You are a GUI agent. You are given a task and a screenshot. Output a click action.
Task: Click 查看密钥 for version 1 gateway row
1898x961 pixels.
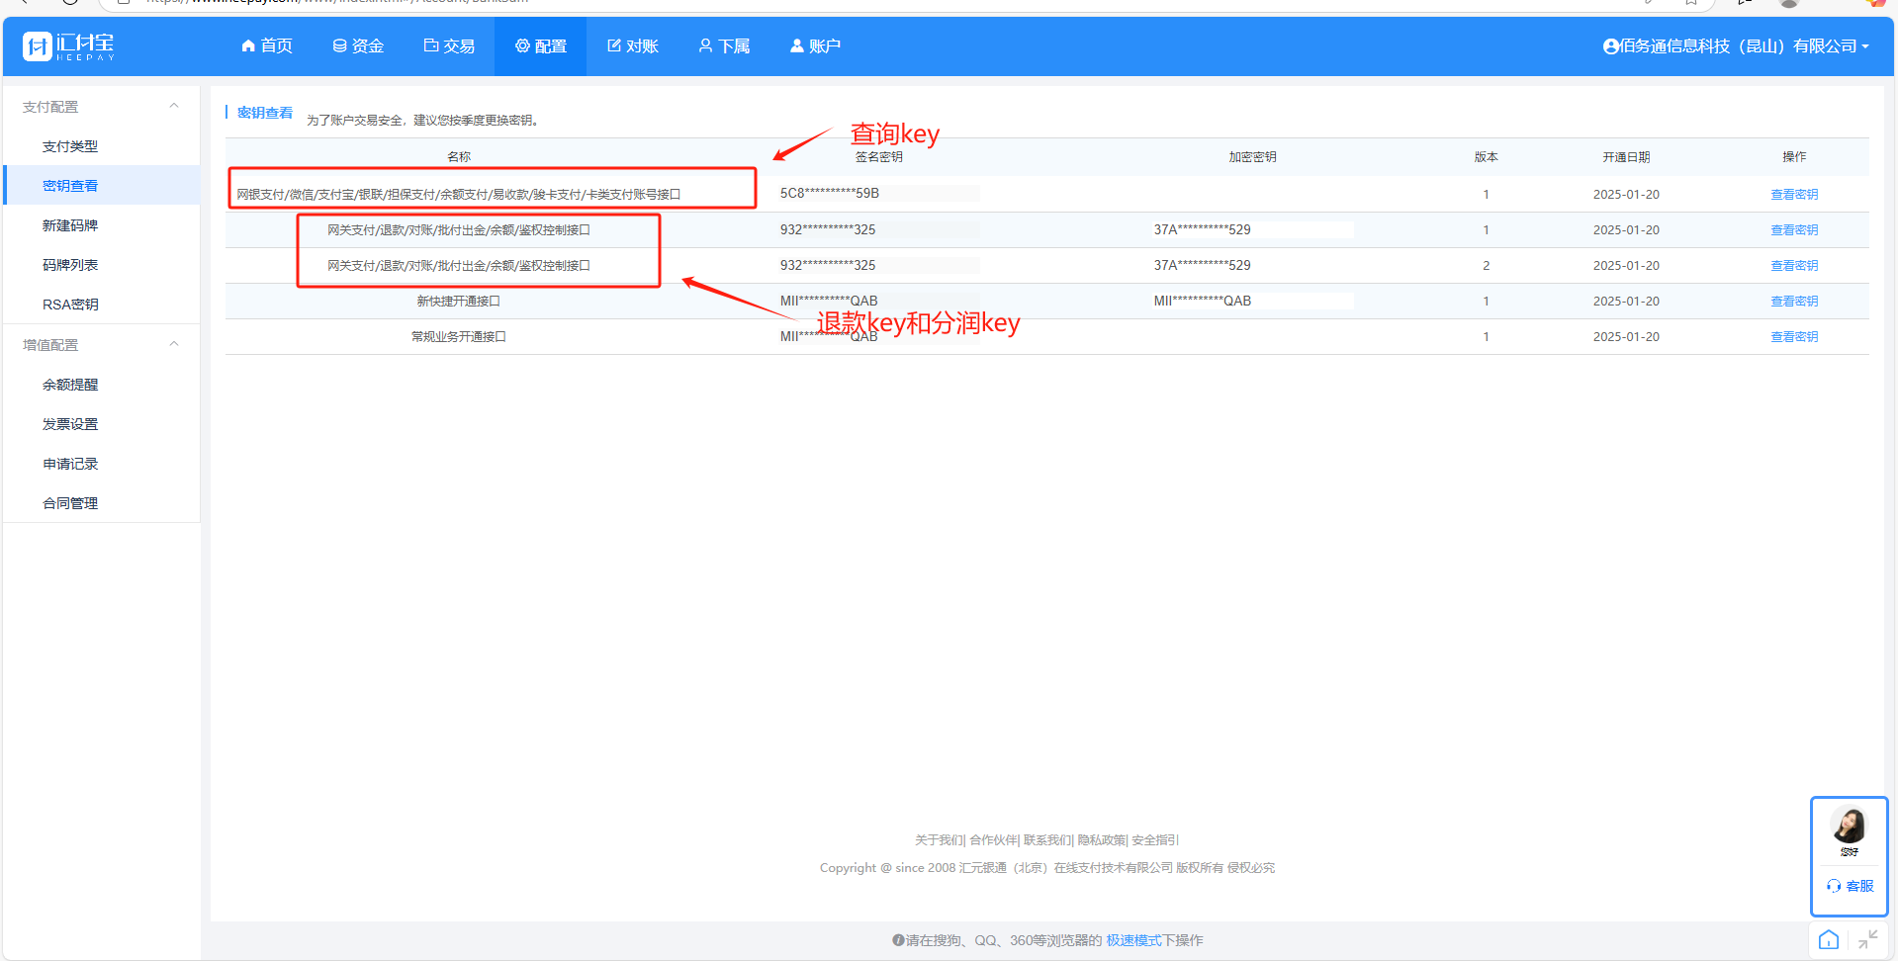1794,230
